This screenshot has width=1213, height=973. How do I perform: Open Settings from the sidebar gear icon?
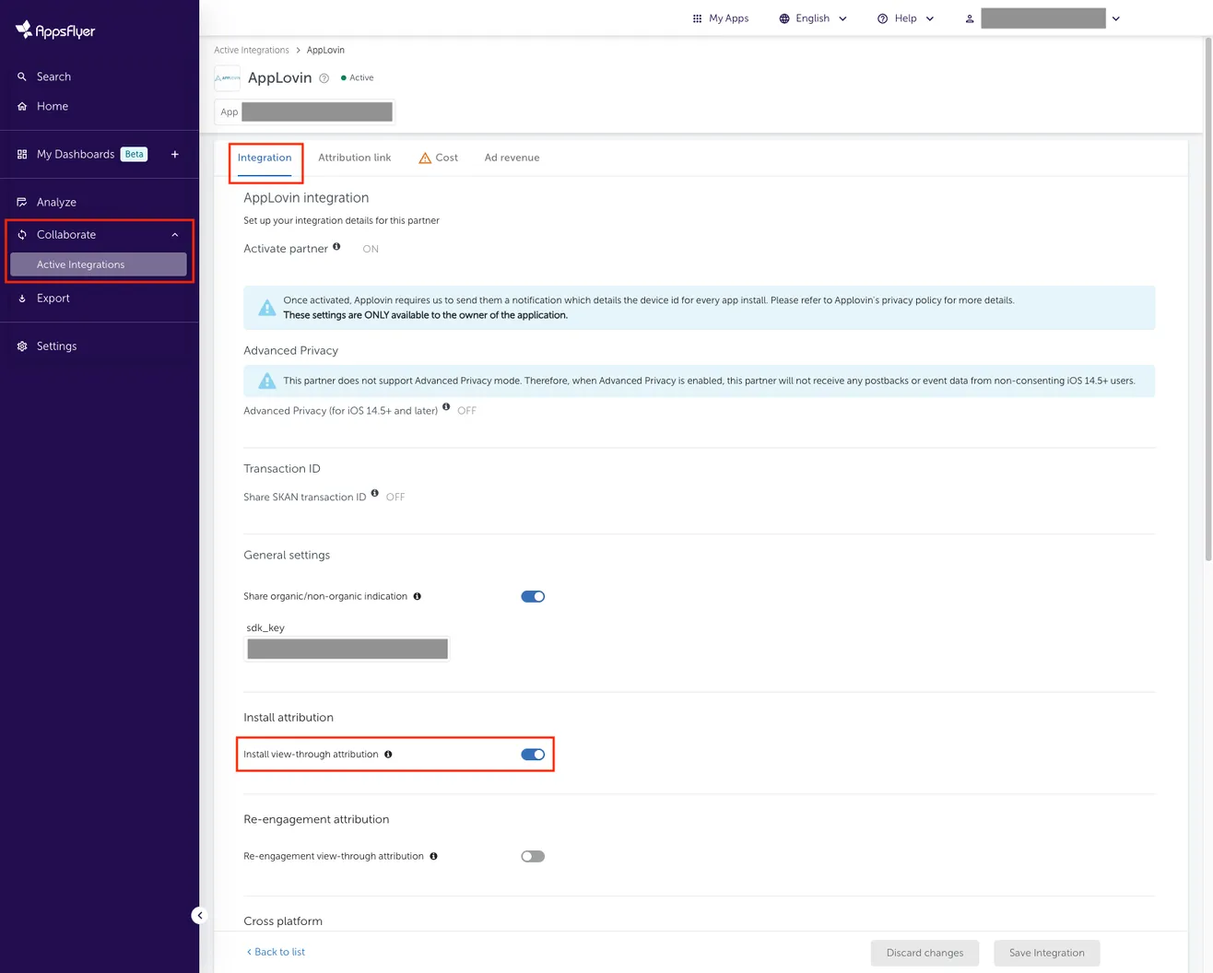tap(21, 346)
